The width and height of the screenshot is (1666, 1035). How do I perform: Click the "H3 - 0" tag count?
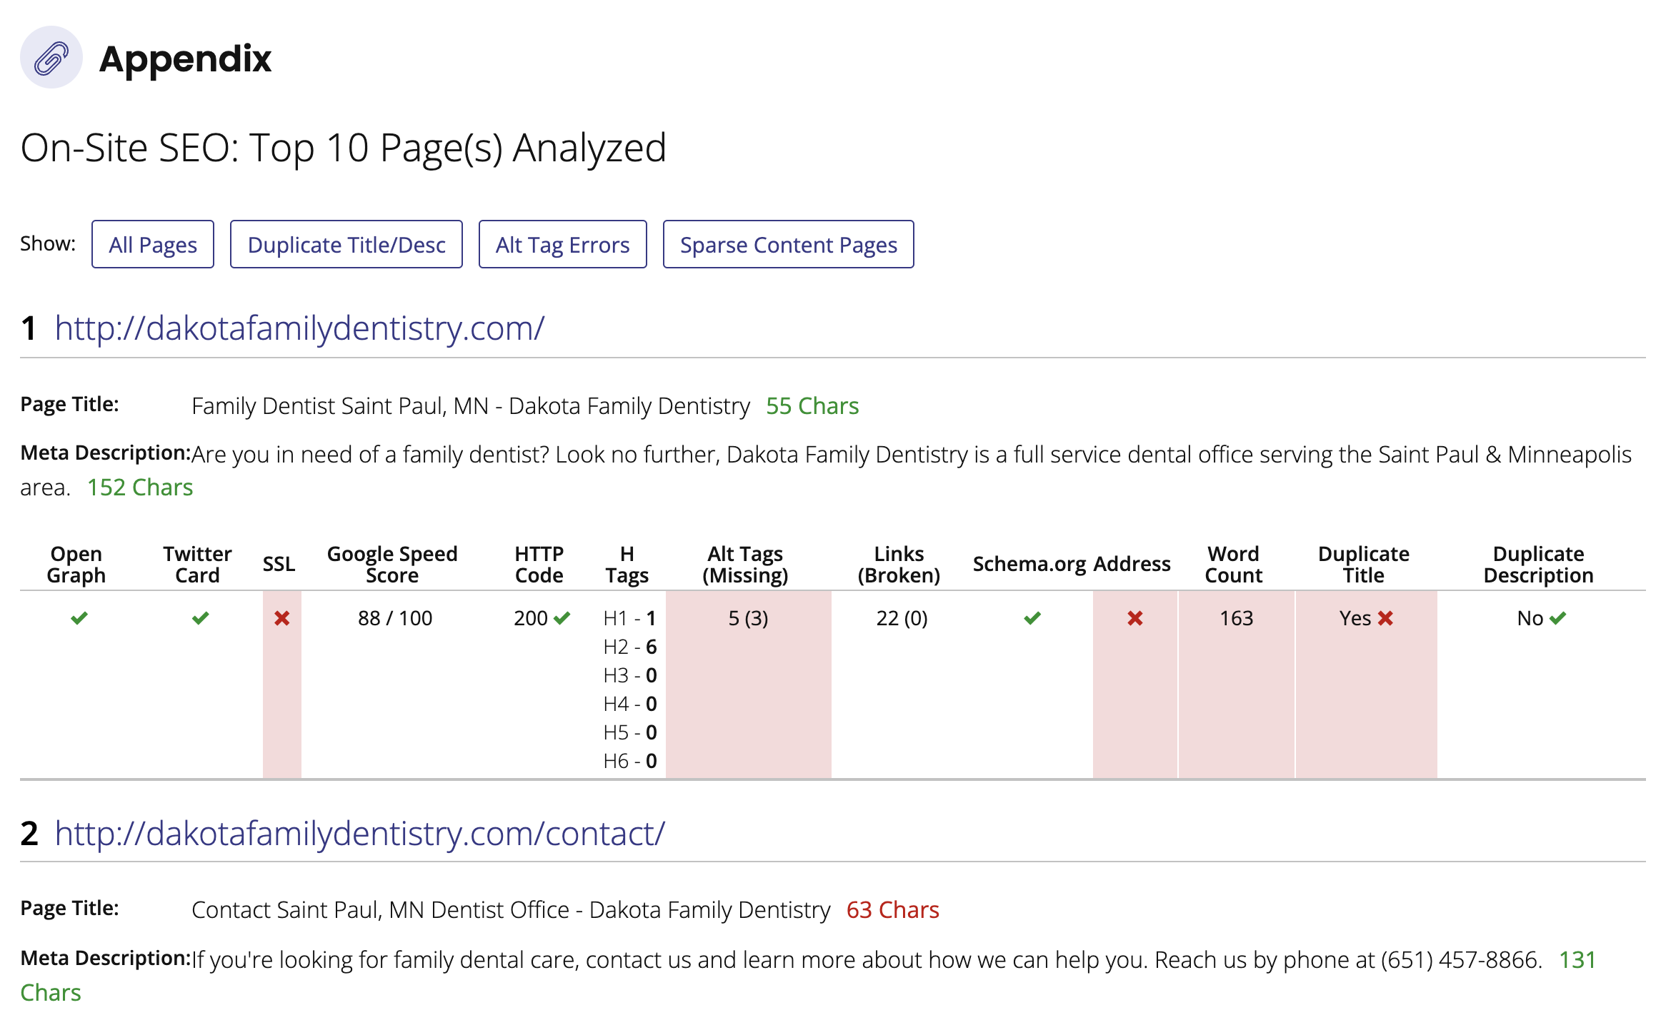click(x=629, y=675)
